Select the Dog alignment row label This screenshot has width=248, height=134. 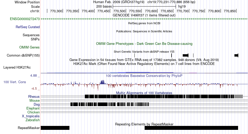(37, 105)
